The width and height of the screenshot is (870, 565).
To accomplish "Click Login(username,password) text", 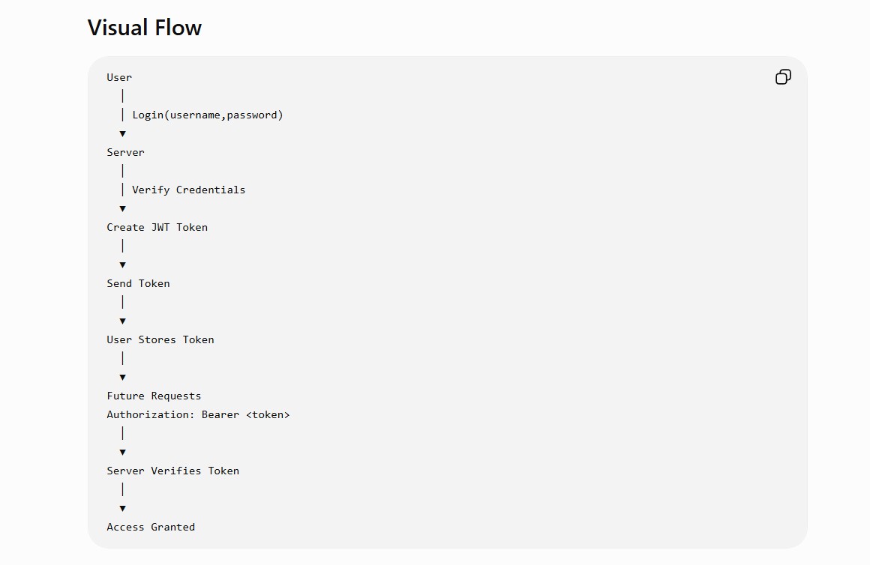I will (208, 115).
